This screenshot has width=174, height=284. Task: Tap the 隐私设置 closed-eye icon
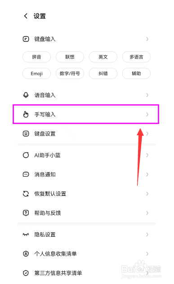26,235
